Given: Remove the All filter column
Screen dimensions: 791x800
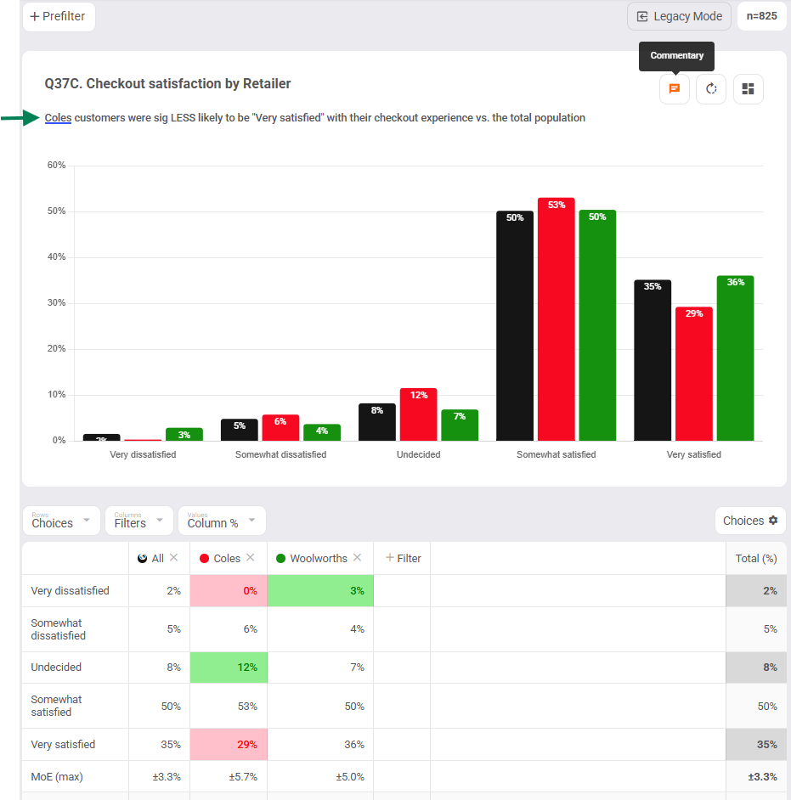Looking at the screenshot, I should pyautogui.click(x=173, y=558).
